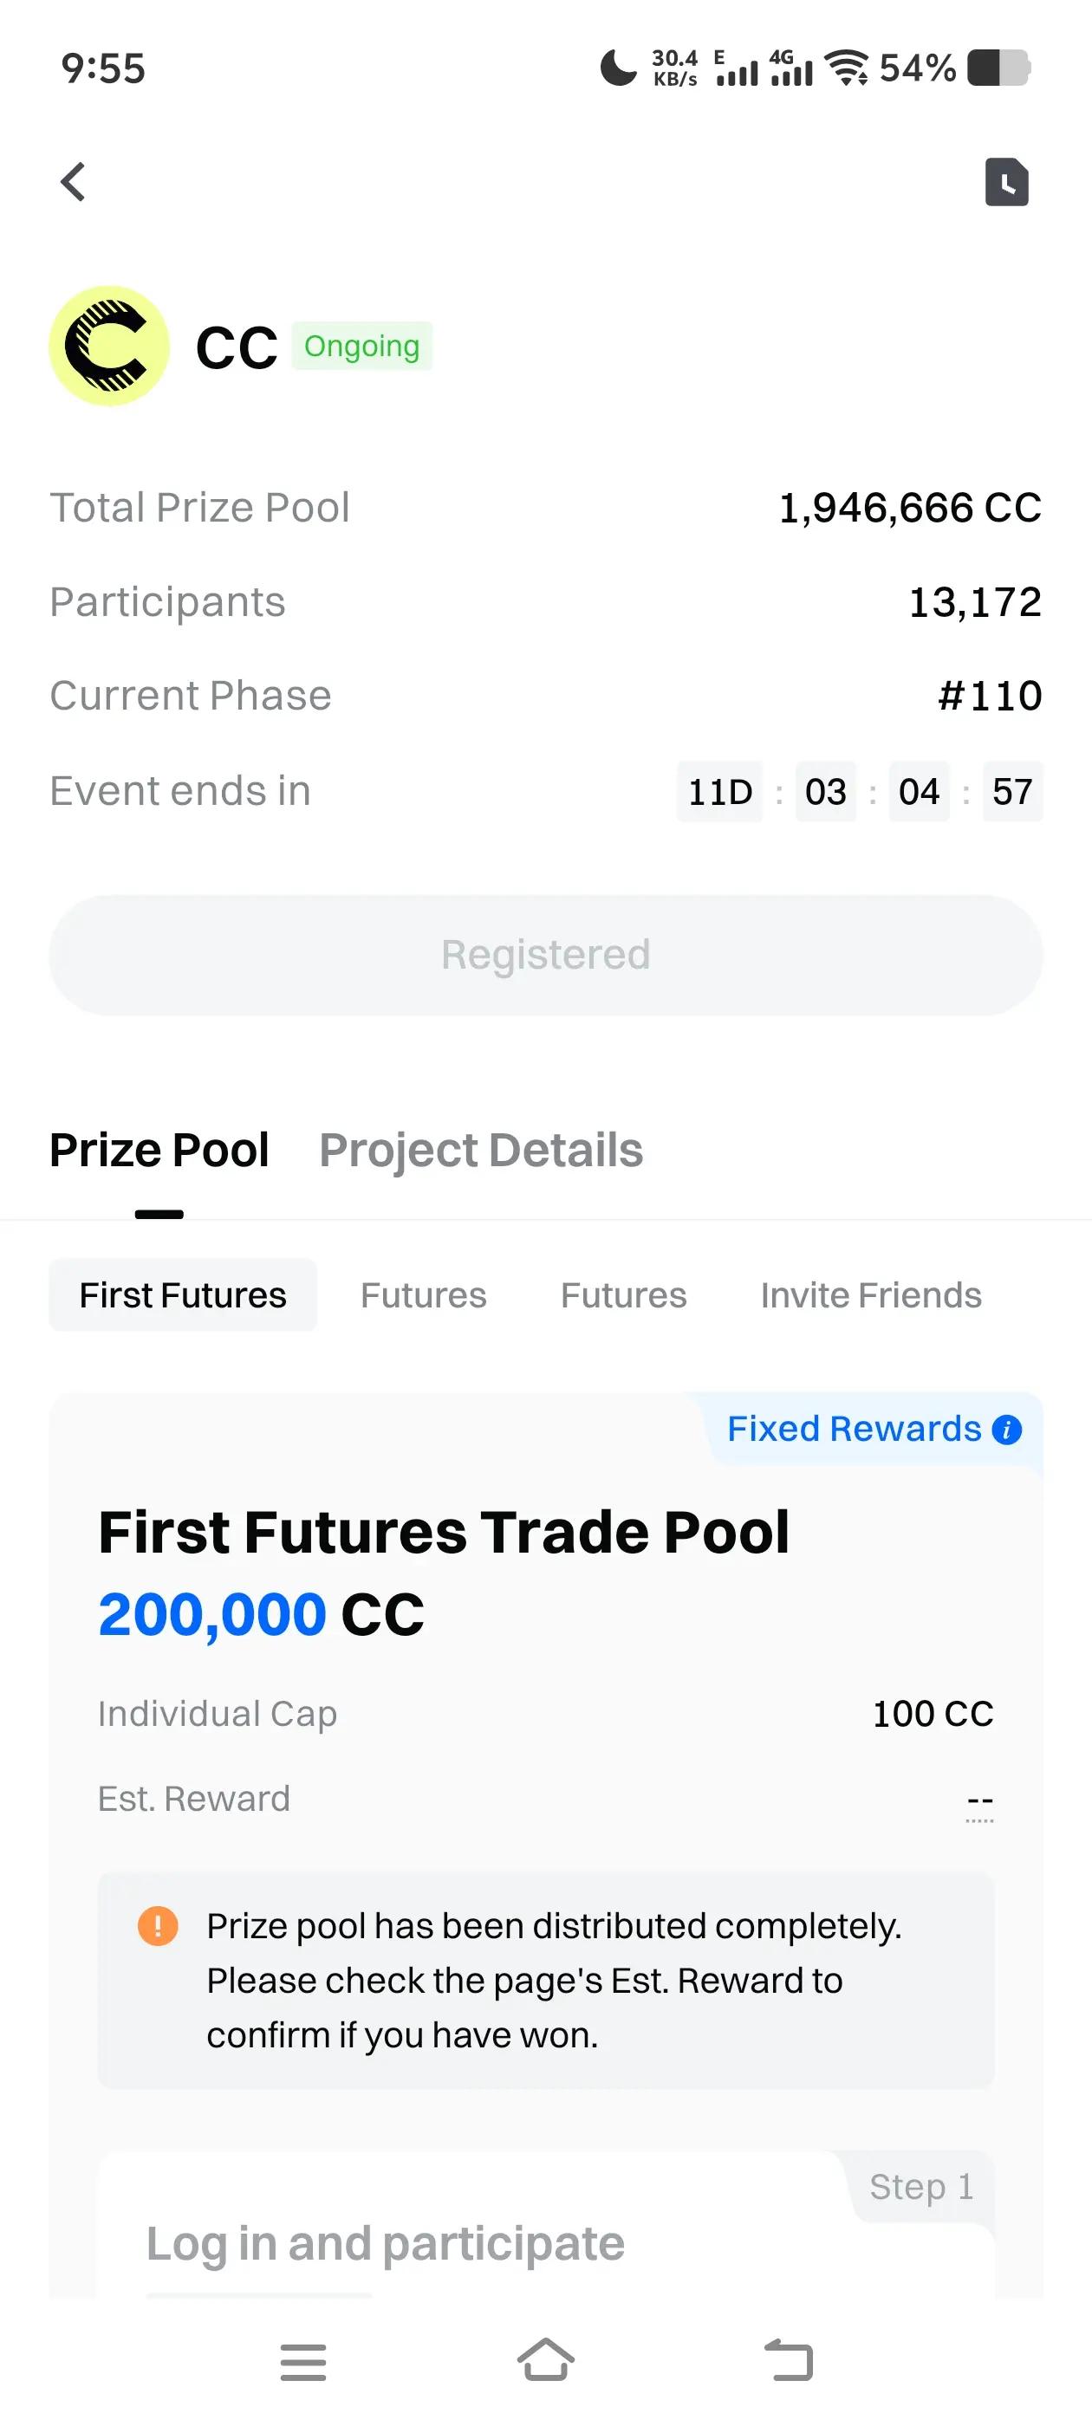Select the second Futures pool chip
The image size is (1092, 2426).
423,1295
